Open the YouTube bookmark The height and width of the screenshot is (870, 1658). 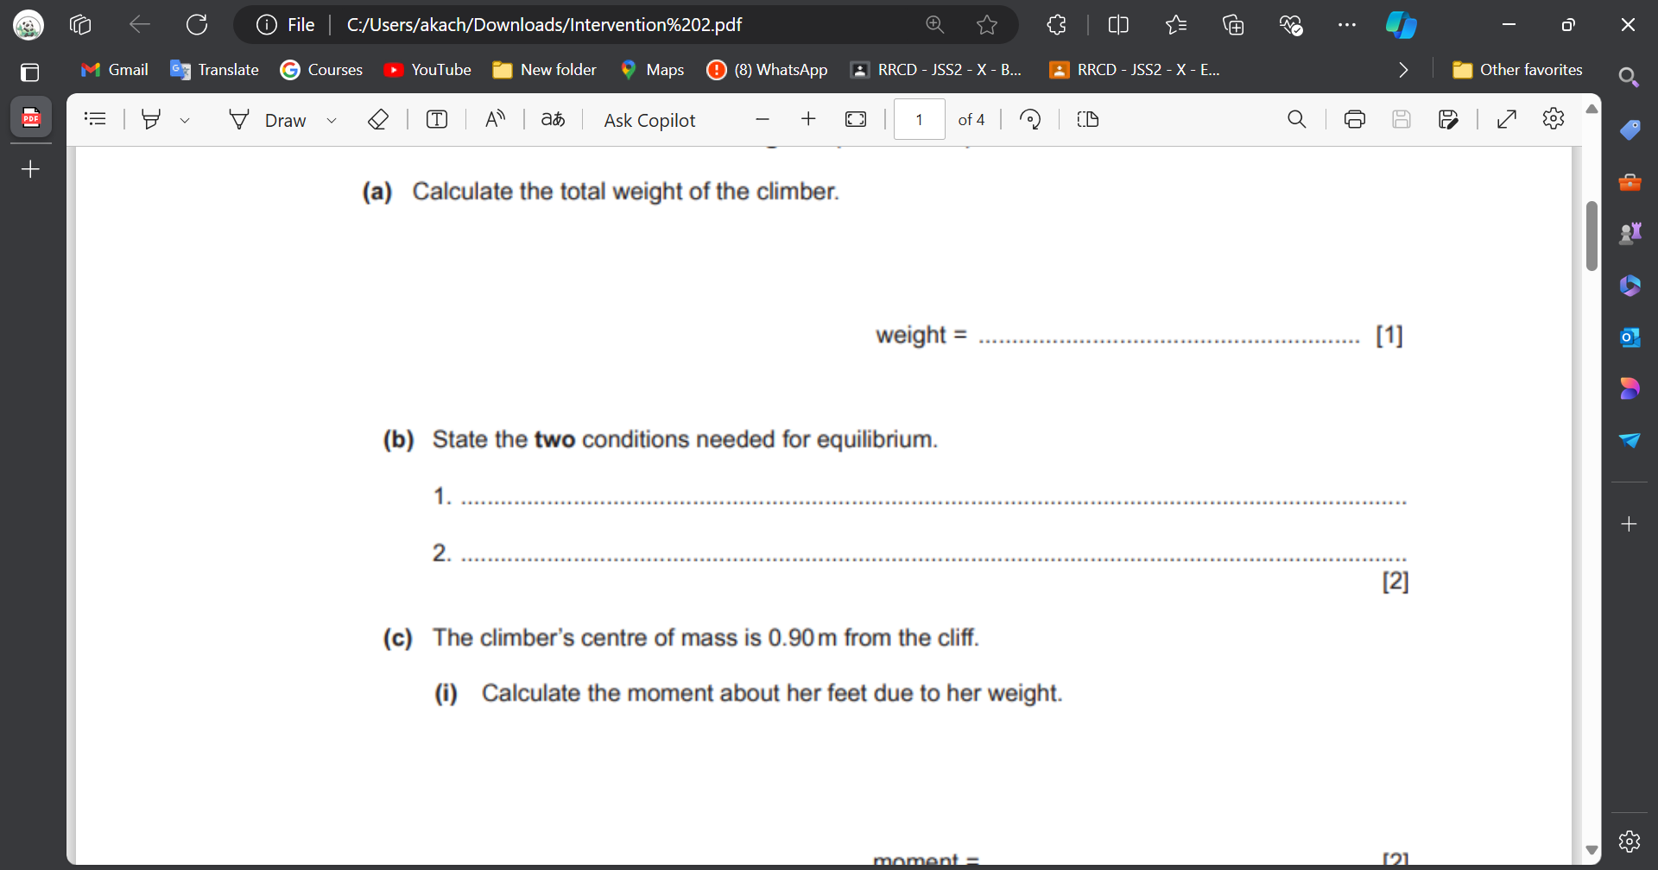pyautogui.click(x=427, y=70)
